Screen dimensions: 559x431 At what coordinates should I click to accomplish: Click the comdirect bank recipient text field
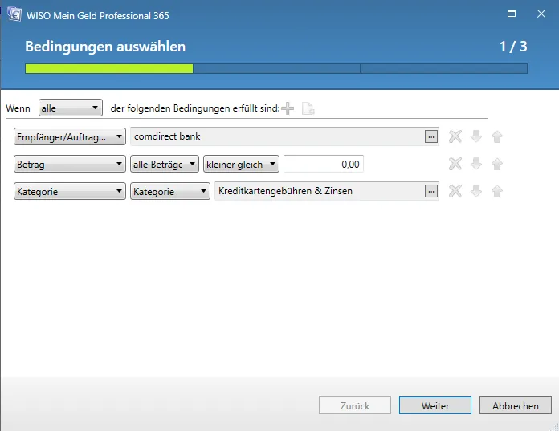tap(277, 136)
